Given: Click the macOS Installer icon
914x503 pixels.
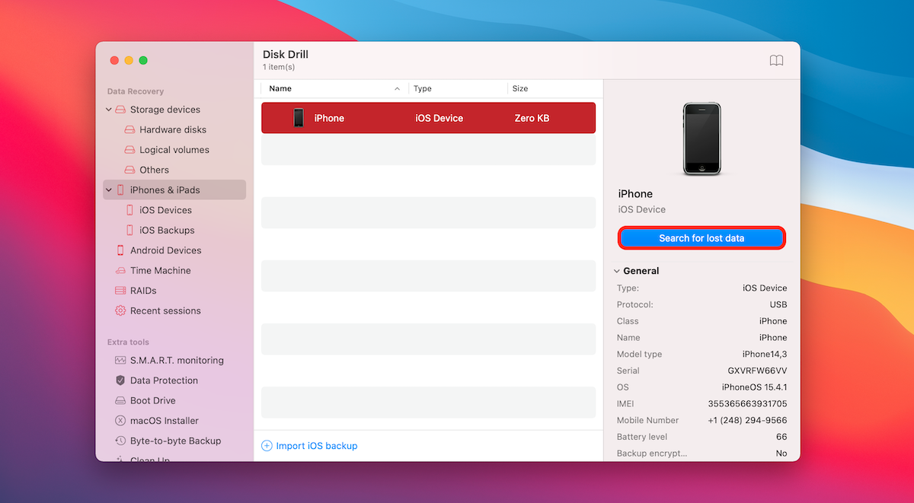Looking at the screenshot, I should [120, 421].
